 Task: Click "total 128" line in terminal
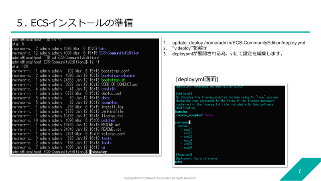(x=20, y=67)
